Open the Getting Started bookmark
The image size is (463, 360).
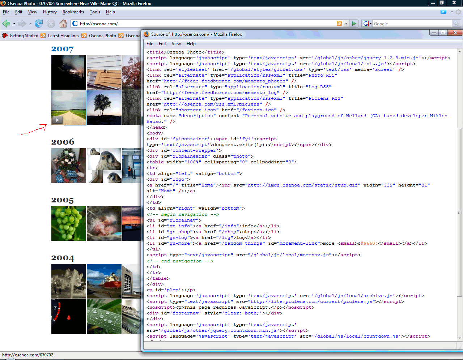pos(24,36)
